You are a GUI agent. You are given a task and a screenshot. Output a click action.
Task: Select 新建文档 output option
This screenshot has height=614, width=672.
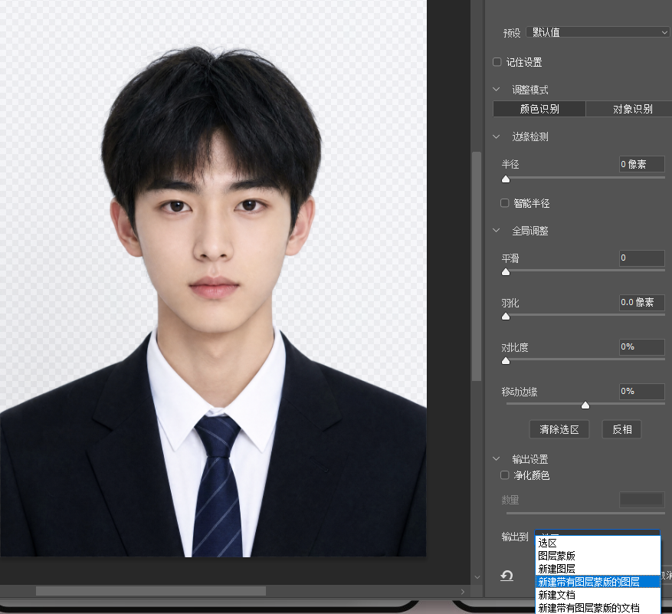[x=598, y=595]
